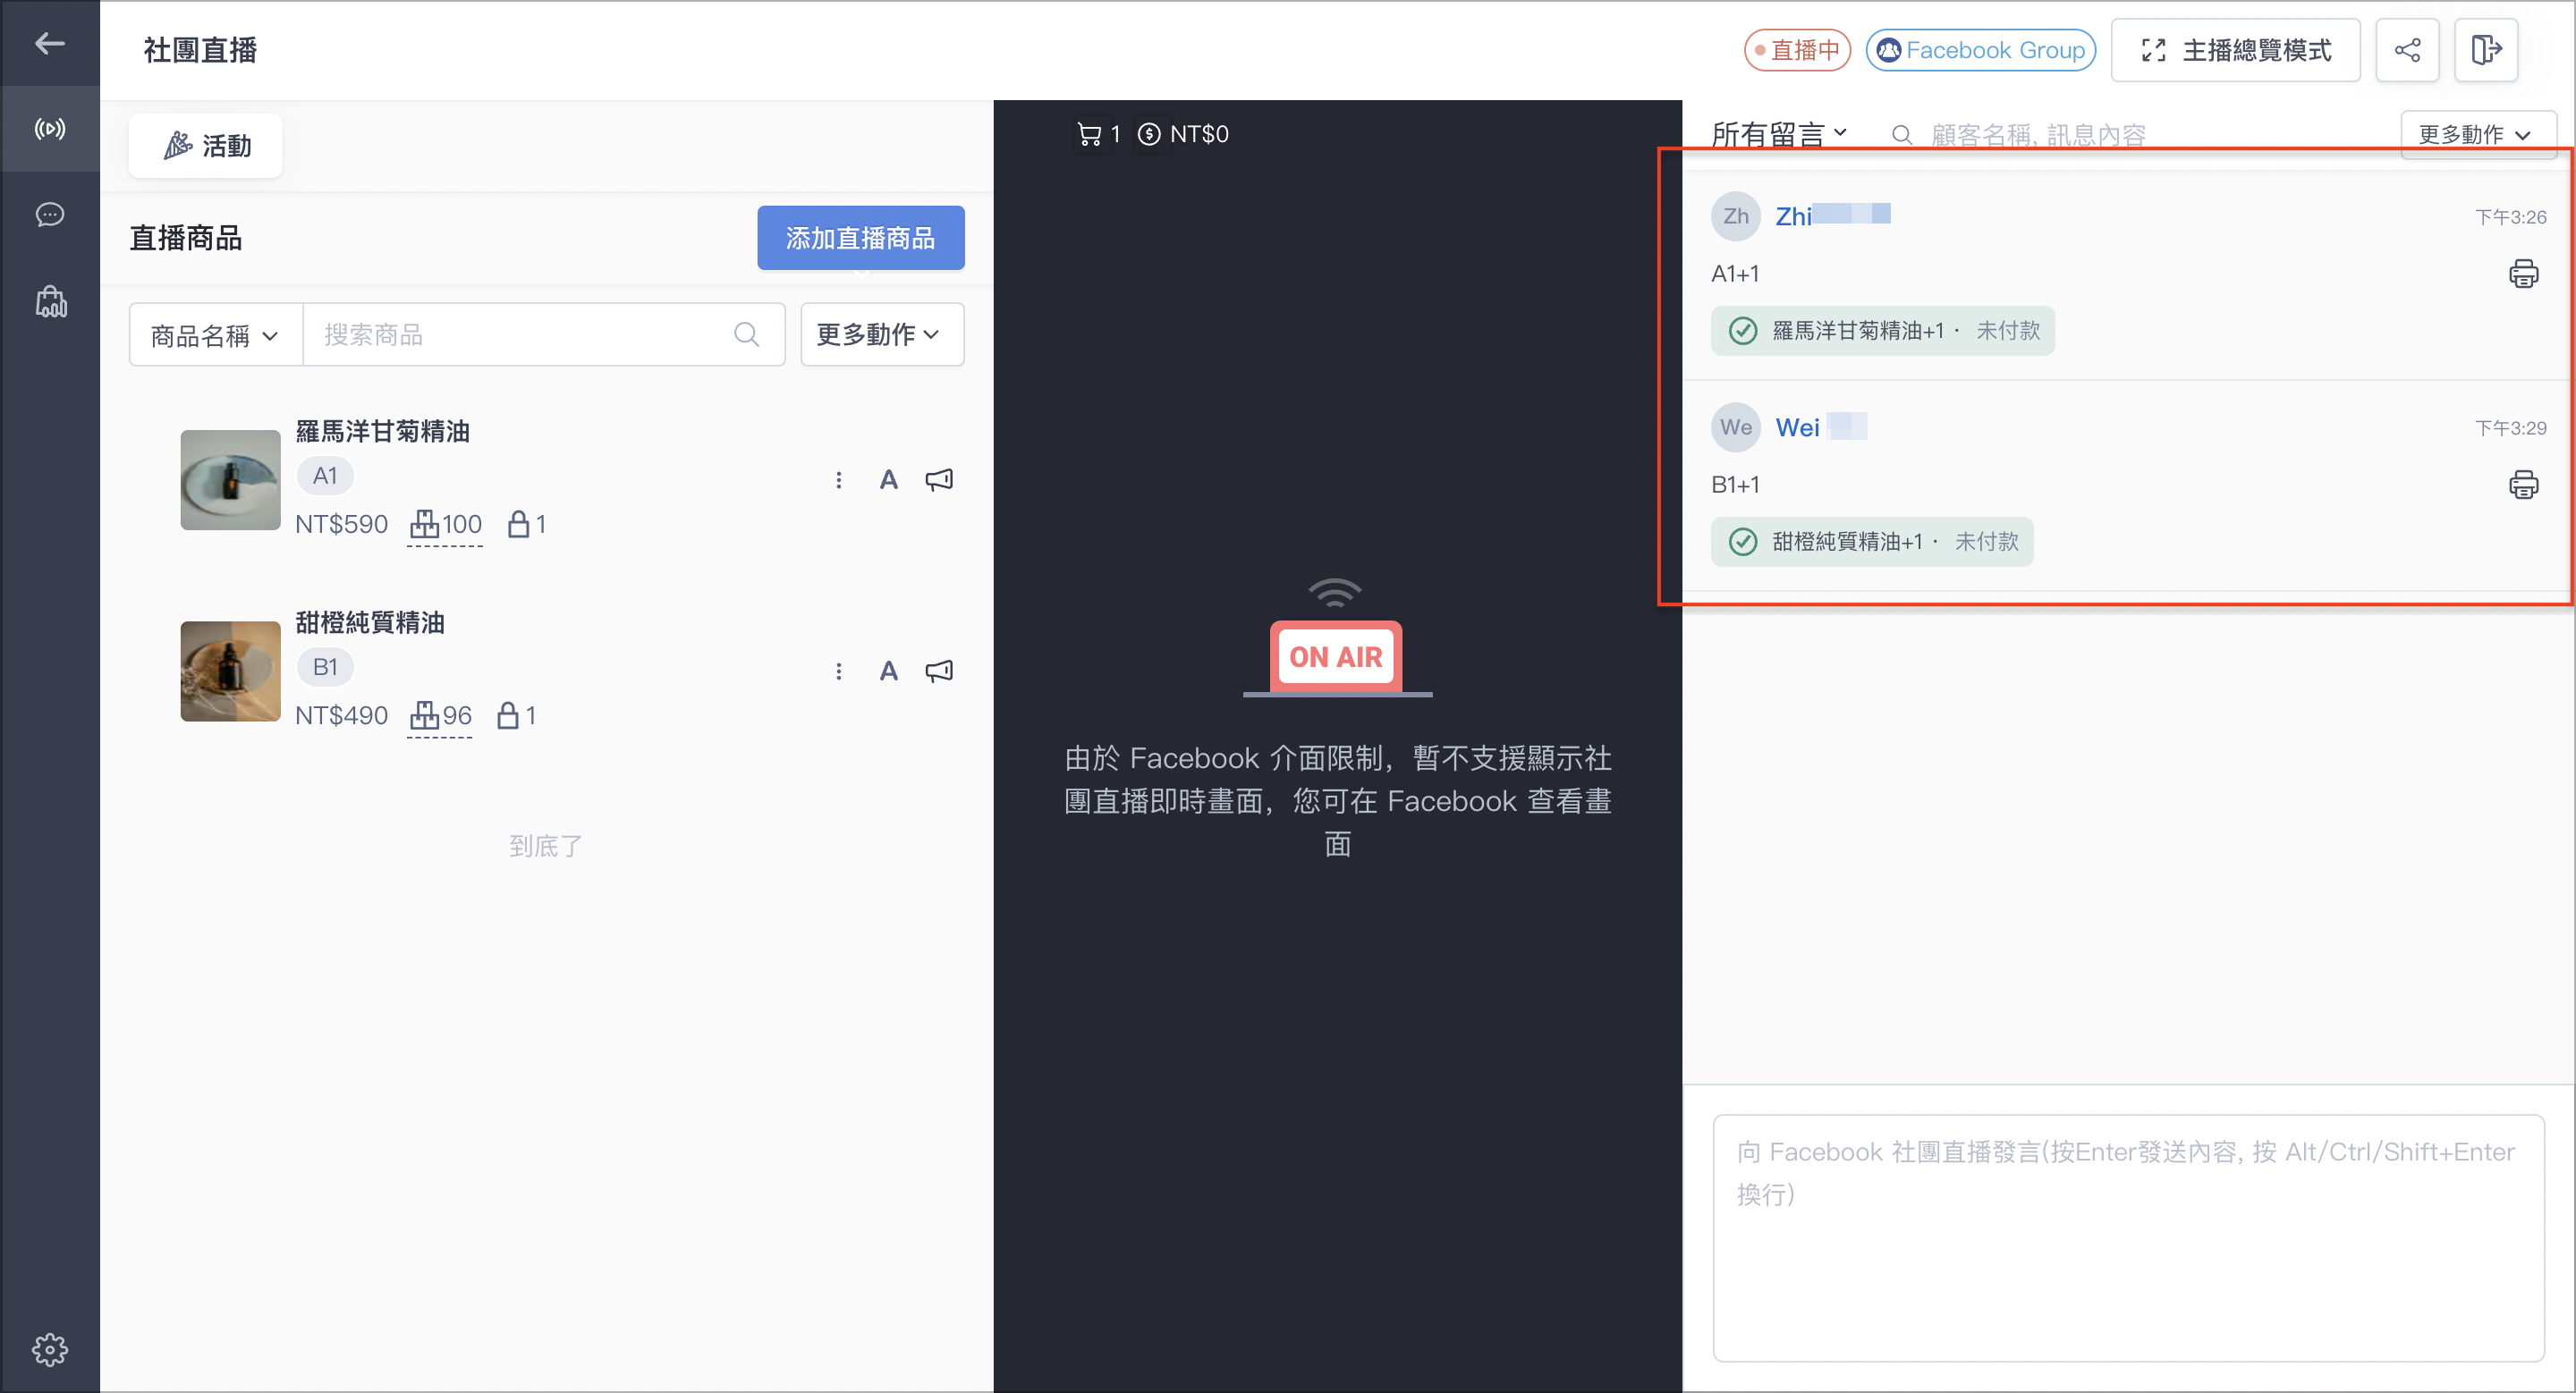The width and height of the screenshot is (2576, 1393).
Task: Expand 更多動作 dropdown in products panel
Action: [x=881, y=334]
